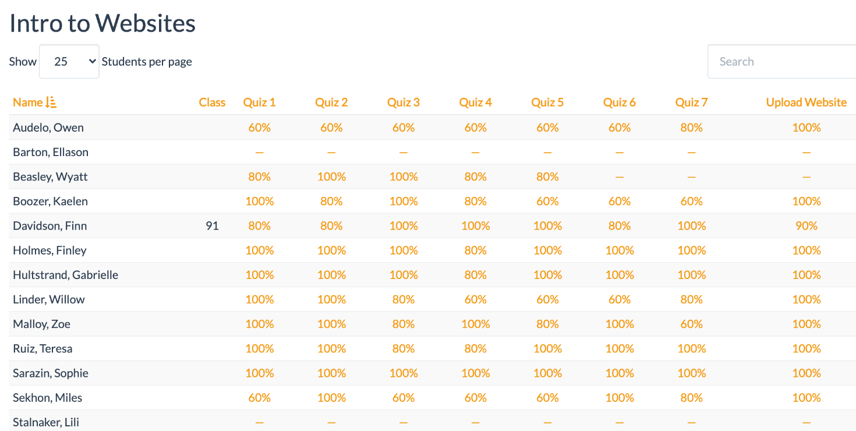Screen dimensions: 856x431
Task: Select the Sarazin, Sophie student row name
Action: tap(51, 373)
